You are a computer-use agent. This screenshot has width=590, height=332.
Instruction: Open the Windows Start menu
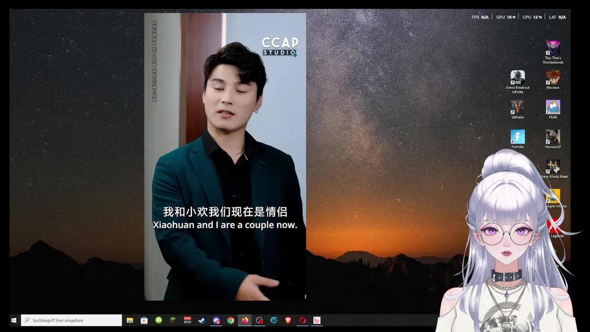(x=14, y=320)
